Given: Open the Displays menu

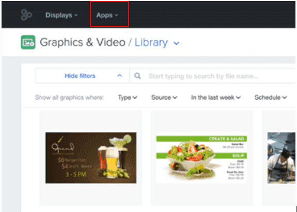Looking at the screenshot, I should [x=61, y=15].
